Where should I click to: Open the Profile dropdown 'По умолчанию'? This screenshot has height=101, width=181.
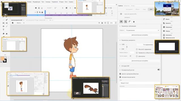click(x=143, y=30)
